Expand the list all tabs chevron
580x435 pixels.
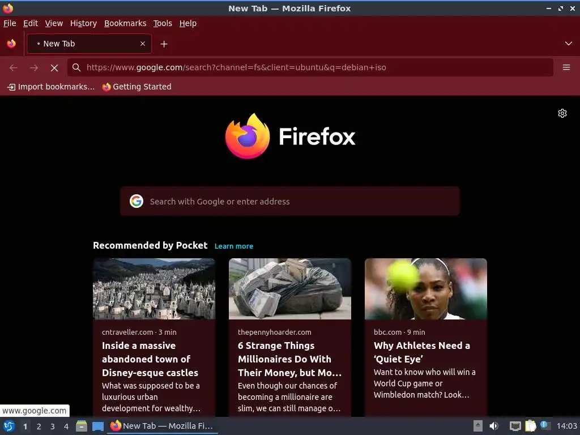[568, 44]
